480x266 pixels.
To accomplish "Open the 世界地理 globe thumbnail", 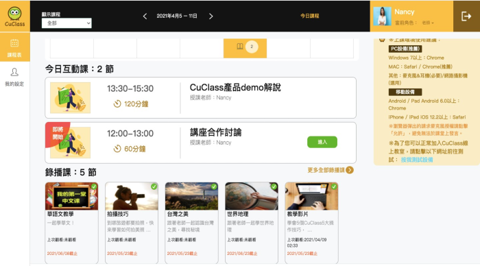I will (x=252, y=196).
